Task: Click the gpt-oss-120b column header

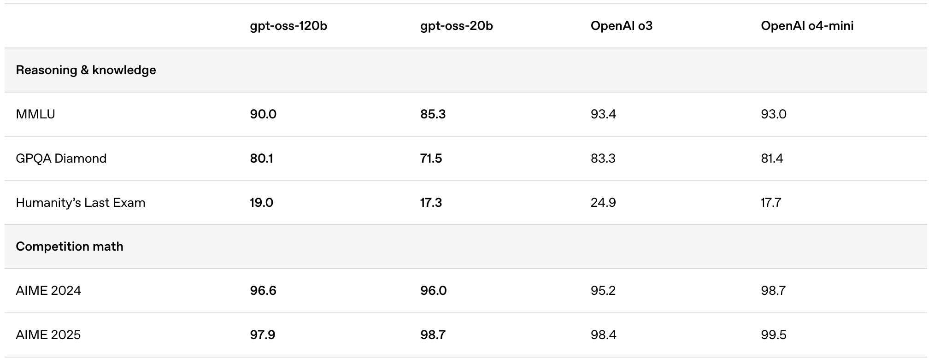Action: (288, 26)
